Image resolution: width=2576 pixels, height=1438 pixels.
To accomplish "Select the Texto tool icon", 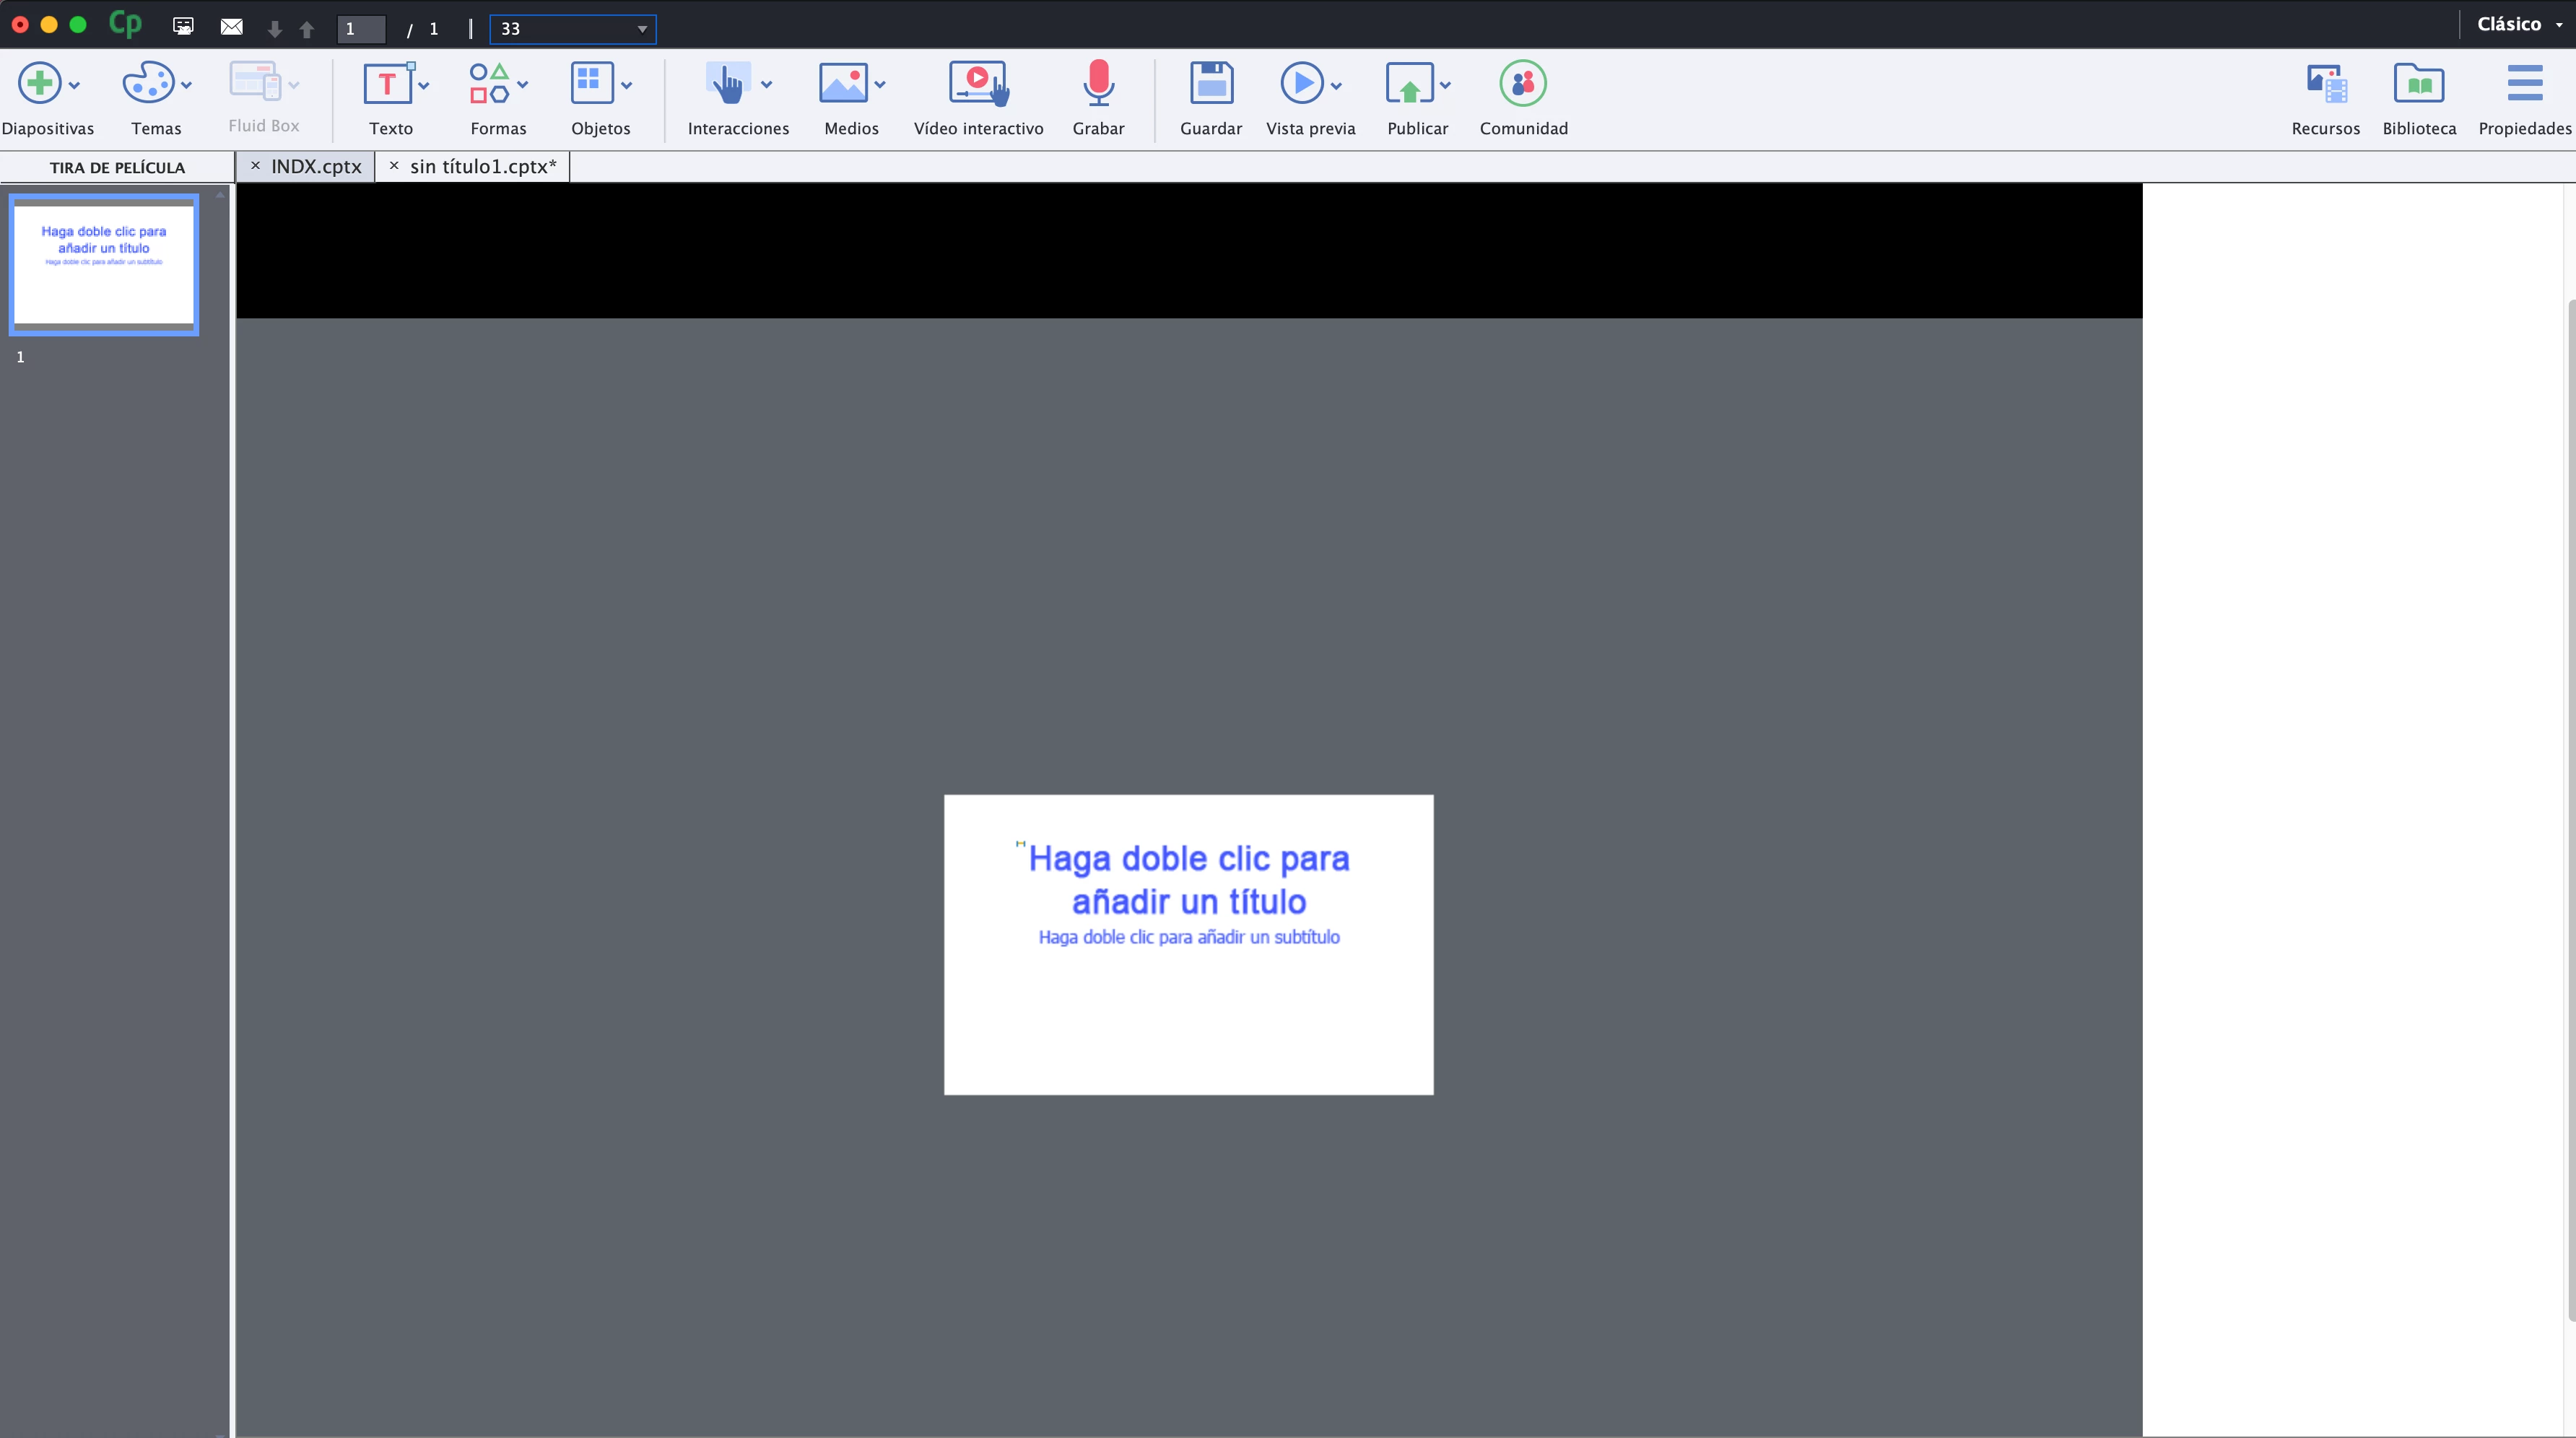I will click(387, 83).
